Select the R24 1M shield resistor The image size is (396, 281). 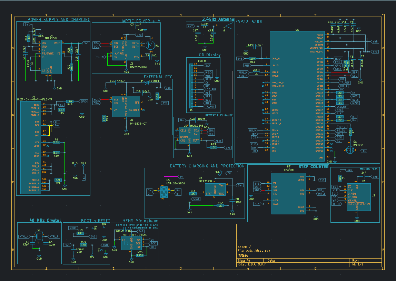[58, 180]
